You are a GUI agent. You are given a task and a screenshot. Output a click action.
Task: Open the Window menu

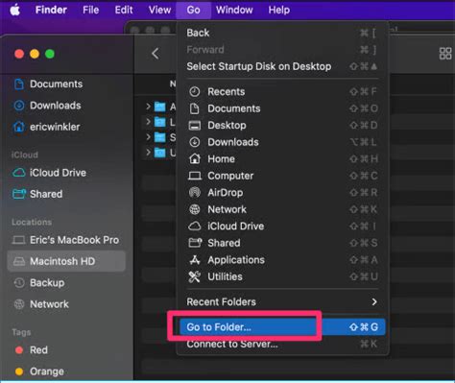[234, 10]
